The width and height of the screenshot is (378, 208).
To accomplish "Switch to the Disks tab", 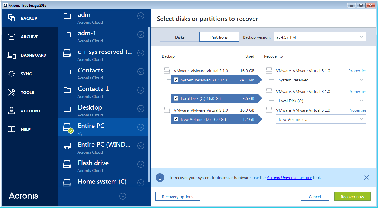I will [180, 37].
